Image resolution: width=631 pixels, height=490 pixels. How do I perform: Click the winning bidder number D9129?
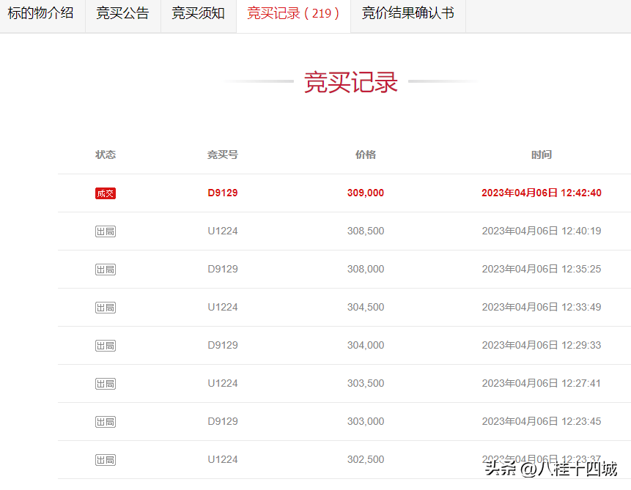tap(222, 193)
